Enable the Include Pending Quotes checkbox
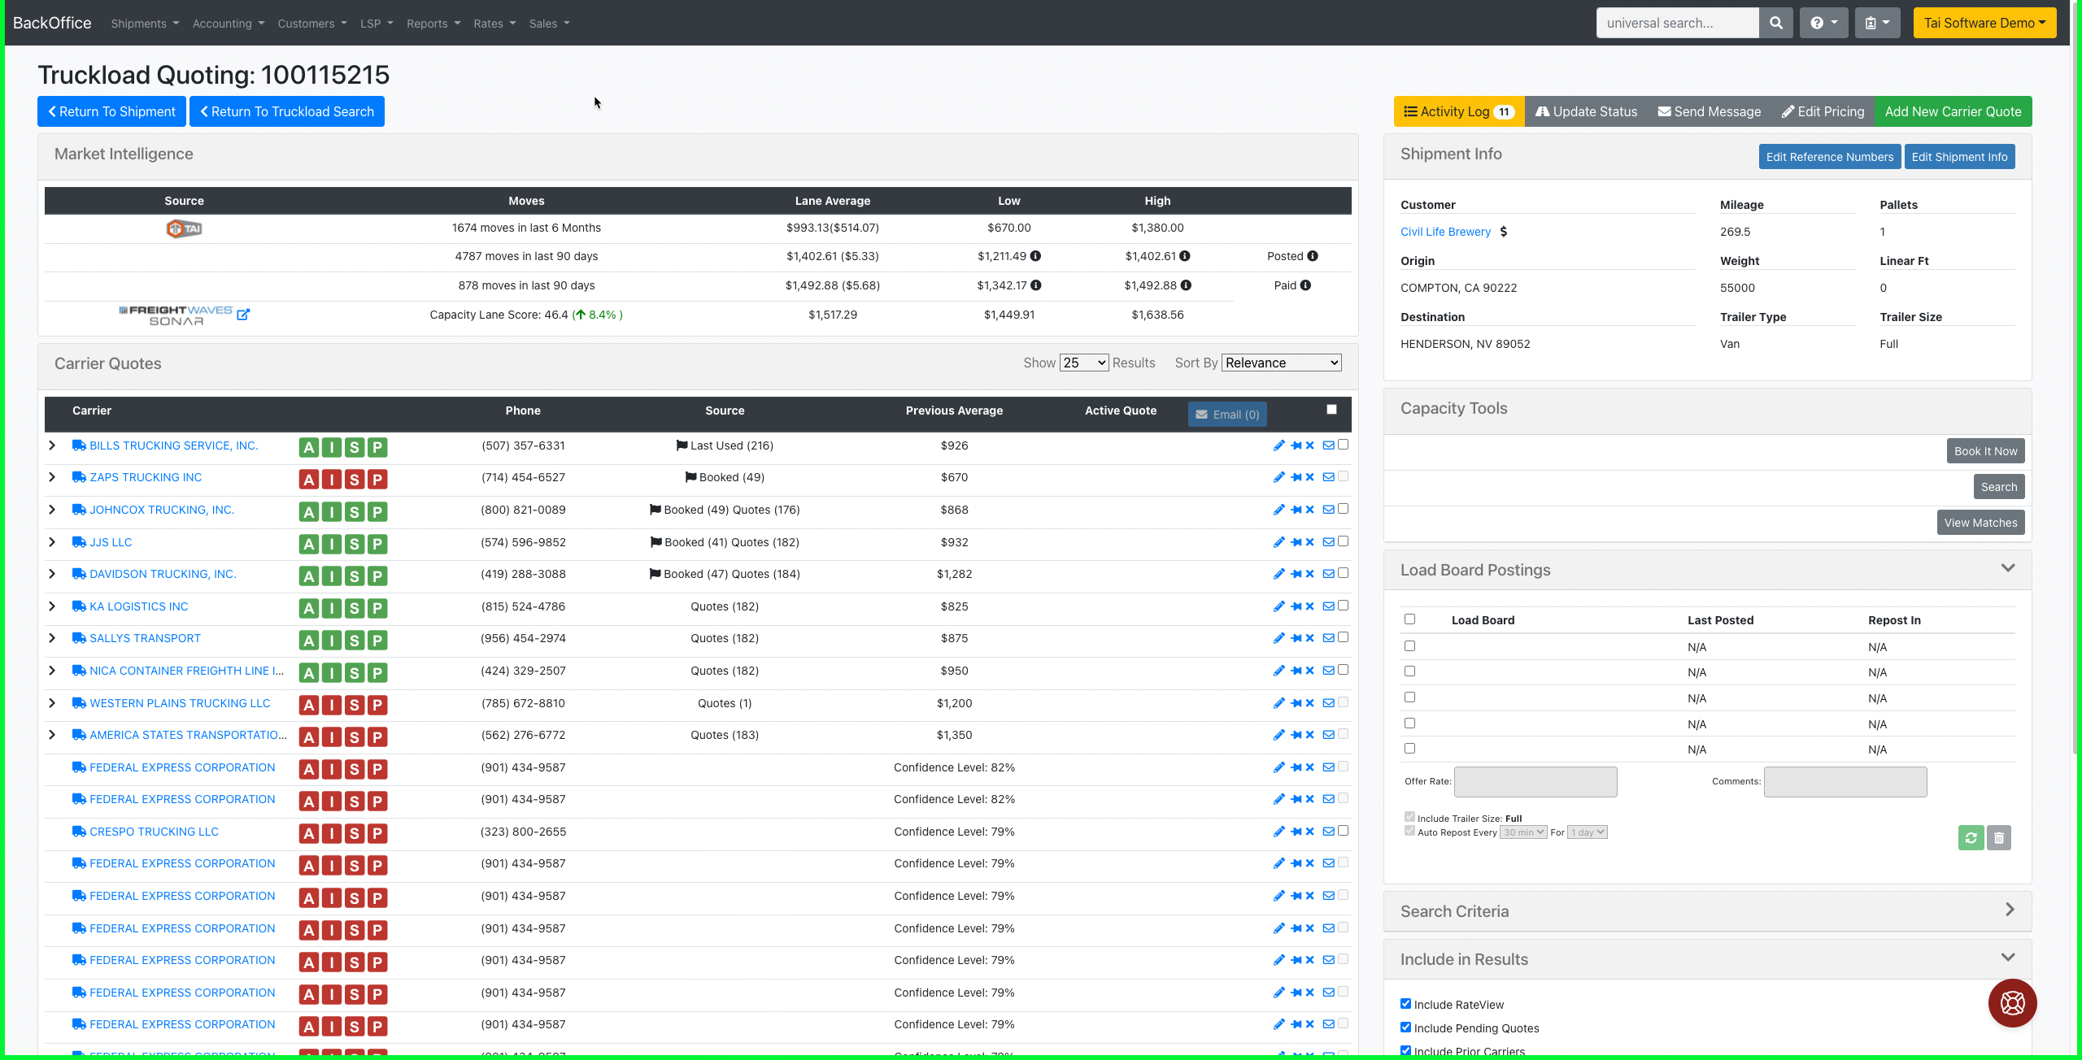Screen dimensions: 2082x1060 click(x=1406, y=1027)
